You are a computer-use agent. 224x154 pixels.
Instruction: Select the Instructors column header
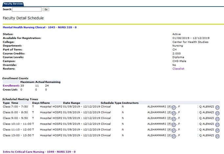[x=130, y=103]
